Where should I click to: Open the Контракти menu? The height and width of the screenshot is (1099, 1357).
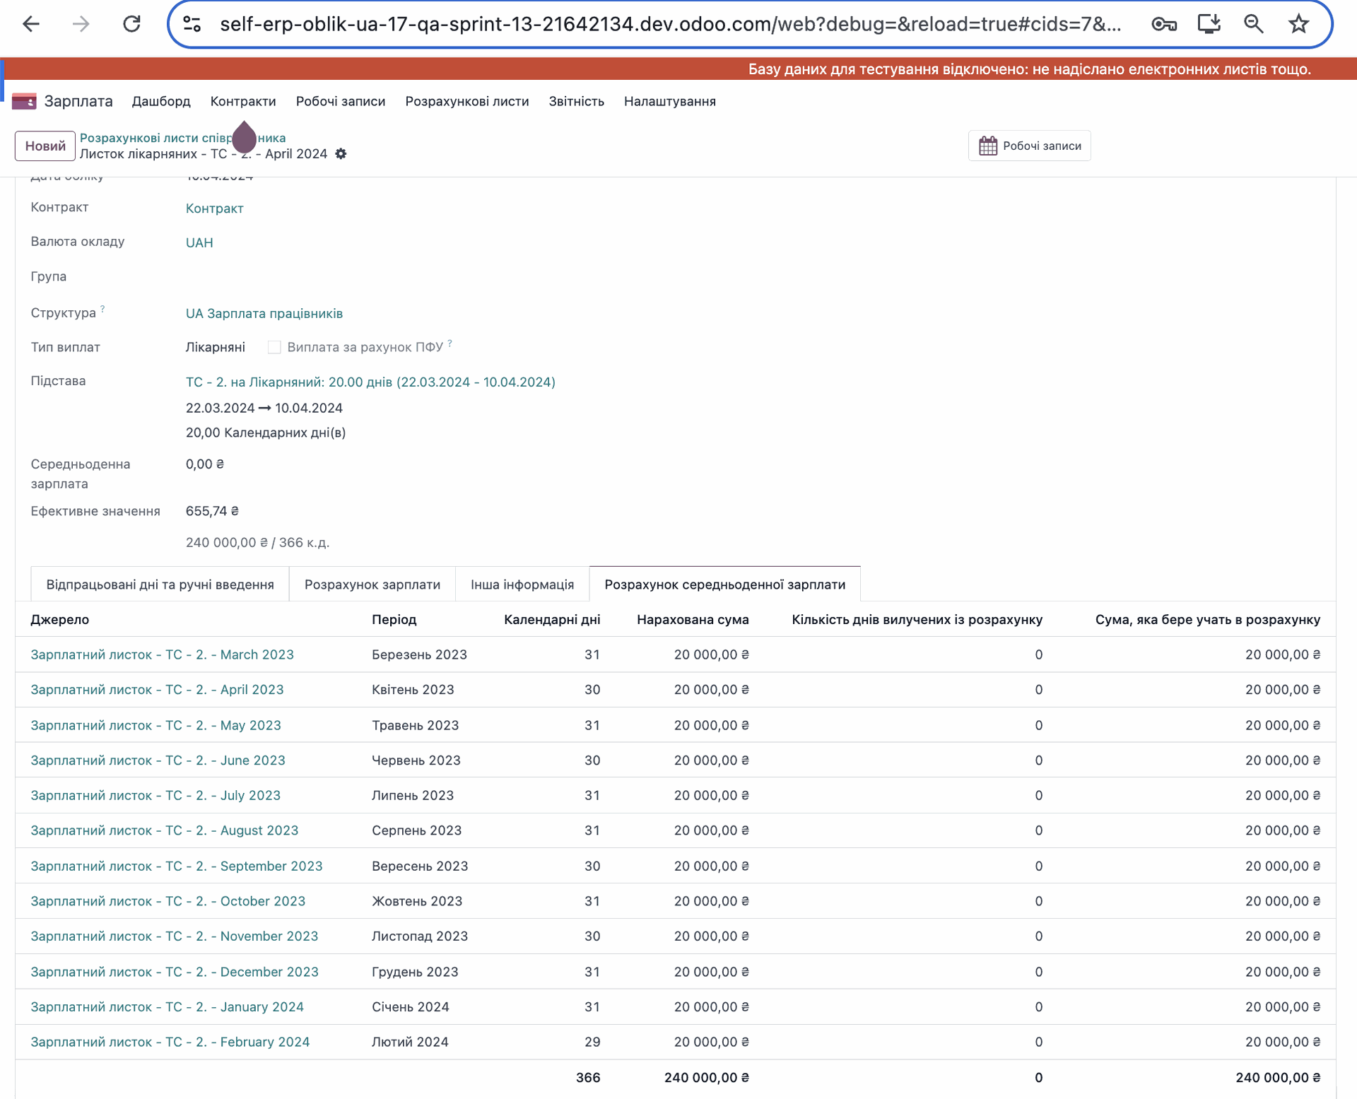pyautogui.click(x=242, y=102)
